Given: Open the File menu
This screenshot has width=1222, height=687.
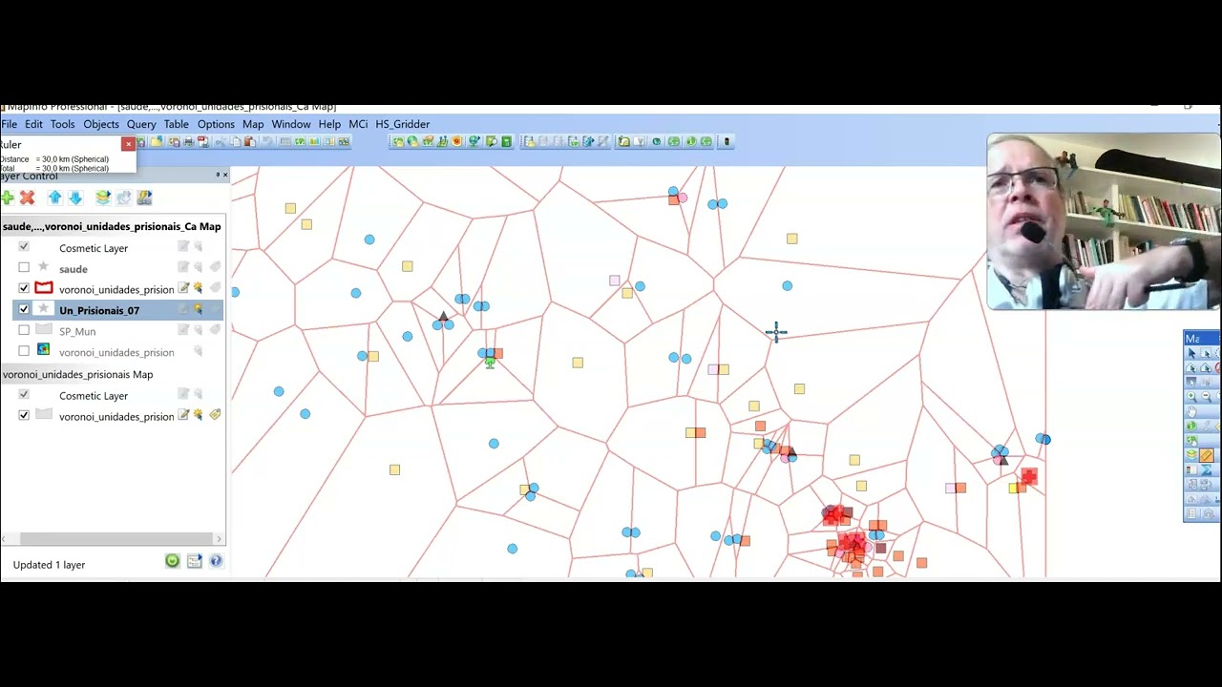Looking at the screenshot, I should pos(9,124).
